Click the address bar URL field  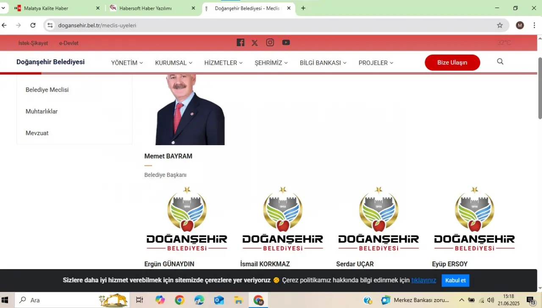pos(275,25)
